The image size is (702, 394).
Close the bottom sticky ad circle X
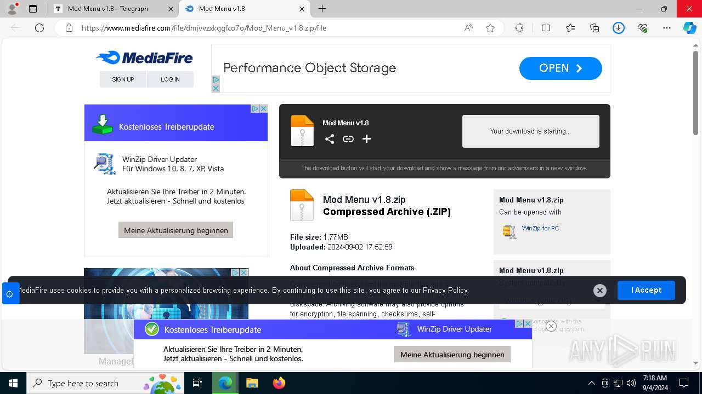click(551, 326)
